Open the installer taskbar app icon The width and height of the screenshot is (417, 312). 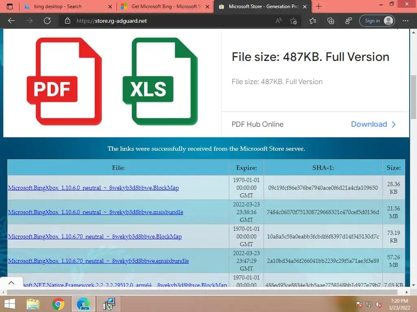(x=109, y=304)
